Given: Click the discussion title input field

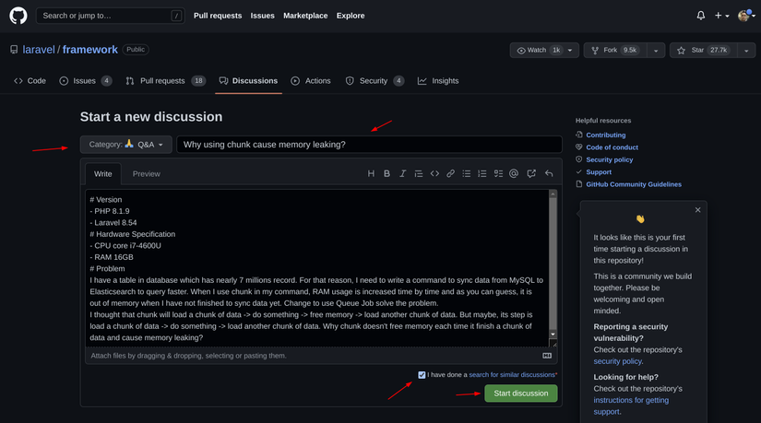Looking at the screenshot, I should pos(369,145).
